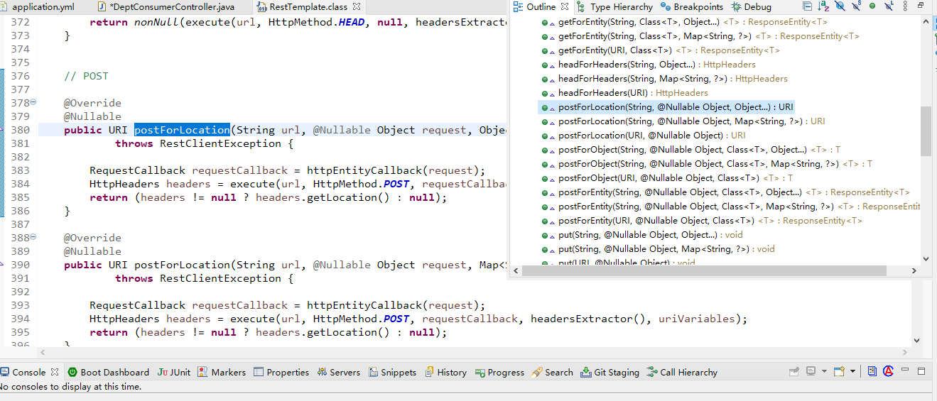Screen dimensions: 937x401
Task: Click the @Override annotation on line 378
Action: (92, 103)
